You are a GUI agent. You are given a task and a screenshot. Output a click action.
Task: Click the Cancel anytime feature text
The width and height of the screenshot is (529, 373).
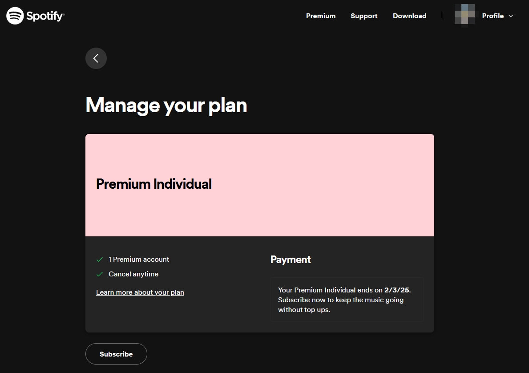(x=133, y=274)
